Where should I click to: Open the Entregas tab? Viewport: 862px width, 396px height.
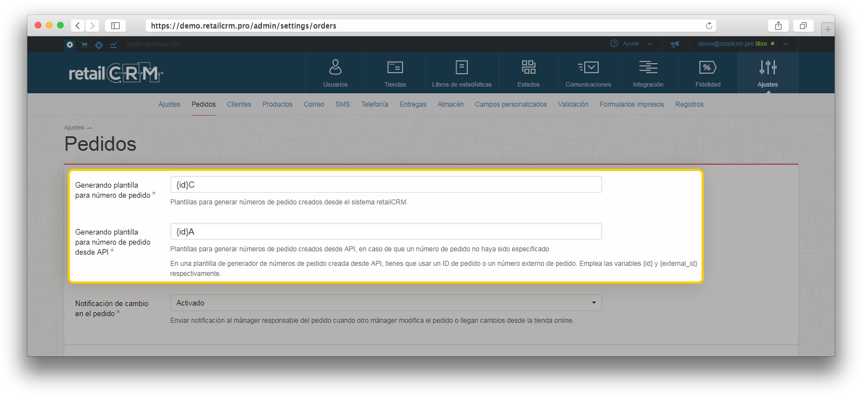[x=413, y=104]
